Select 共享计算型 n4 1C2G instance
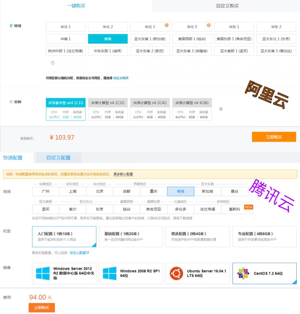The image size is (300, 314). click(x=108, y=109)
